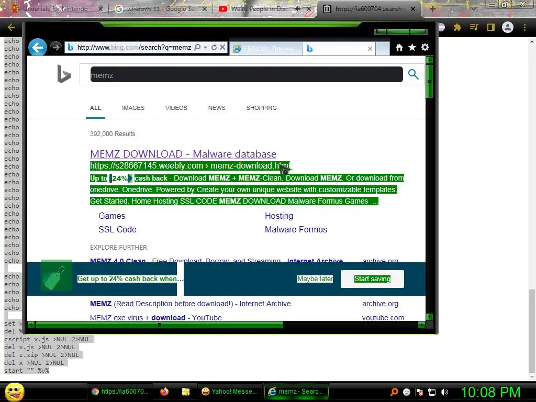Open Chrome media controls icon

click(474, 27)
